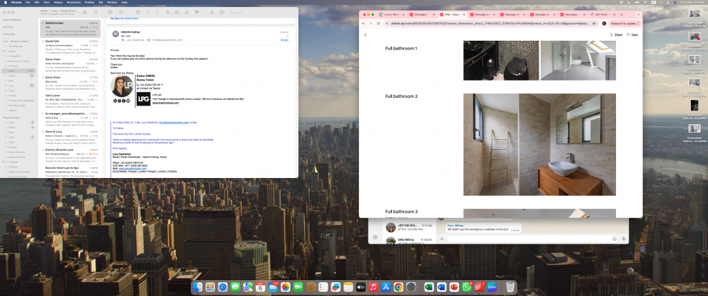Open the Chrome profile avatar
Image resolution: width=708 pixels, height=296 pixels.
pyautogui.click(x=604, y=23)
